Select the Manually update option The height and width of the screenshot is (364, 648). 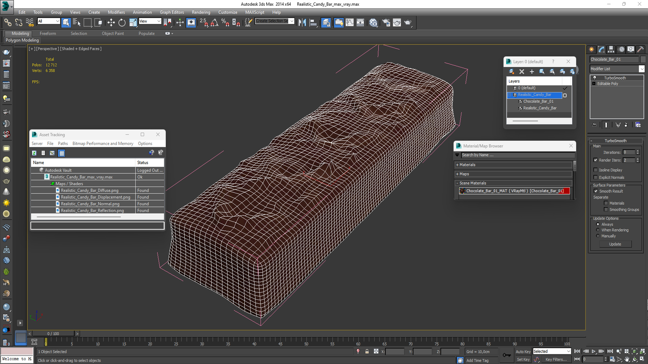(598, 236)
